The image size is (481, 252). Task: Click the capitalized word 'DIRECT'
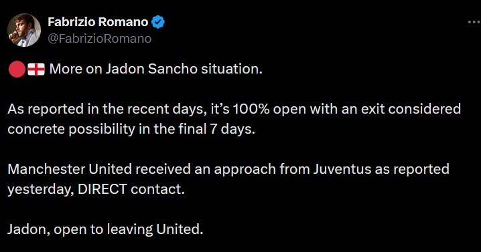tap(102, 189)
